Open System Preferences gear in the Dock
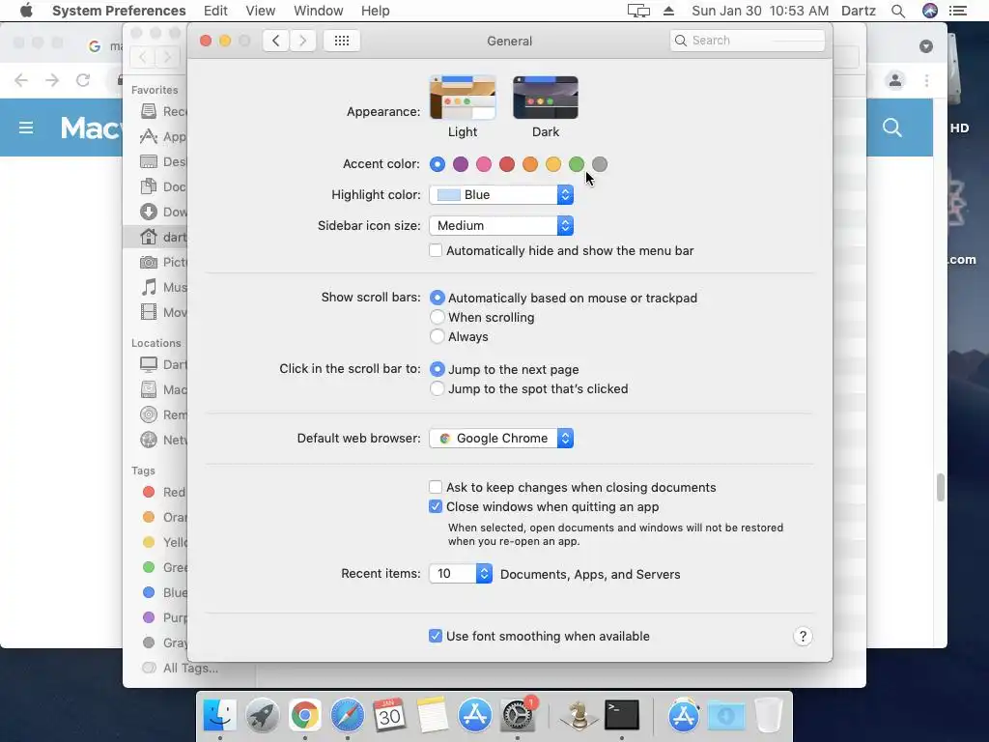The width and height of the screenshot is (989, 742). pos(518,715)
